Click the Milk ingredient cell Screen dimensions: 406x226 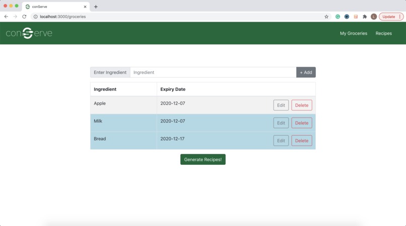point(123,123)
